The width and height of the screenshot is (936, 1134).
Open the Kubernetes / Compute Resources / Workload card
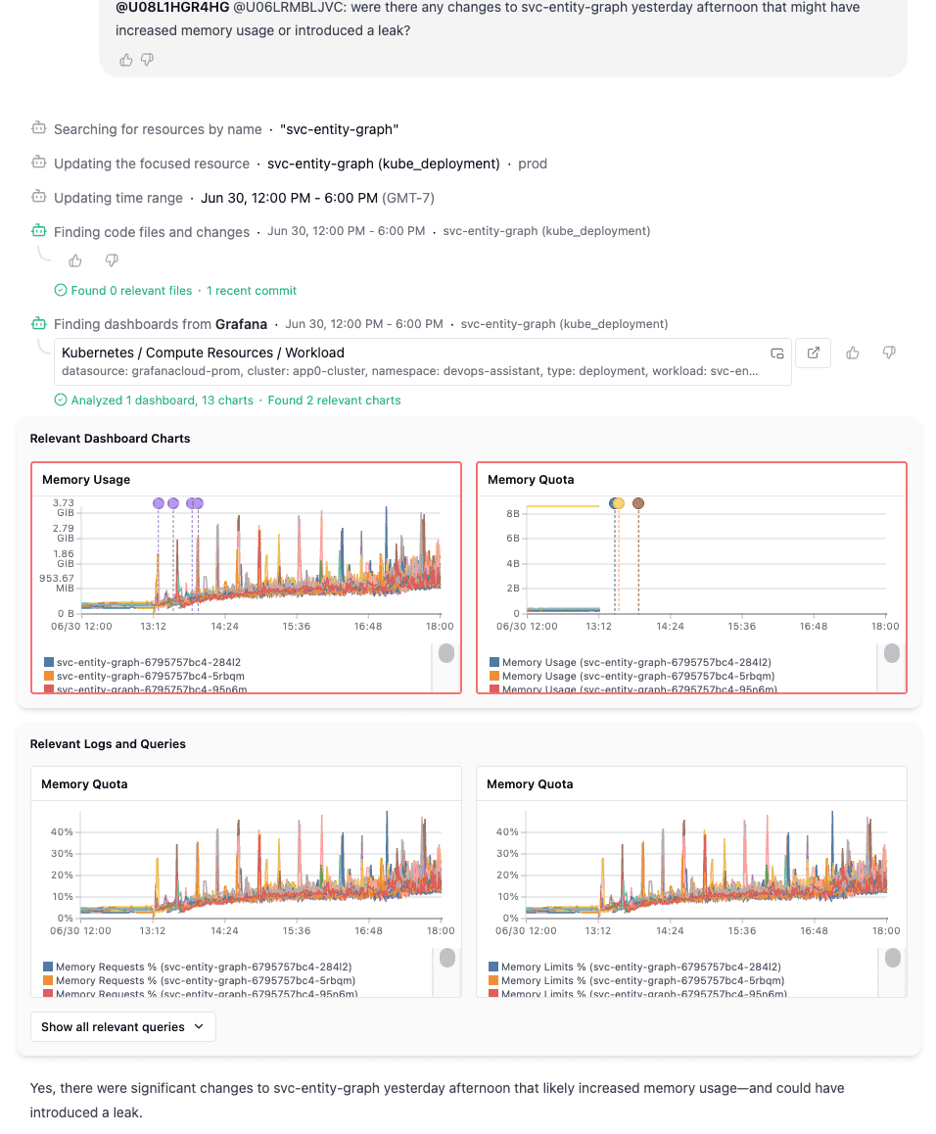pos(422,361)
